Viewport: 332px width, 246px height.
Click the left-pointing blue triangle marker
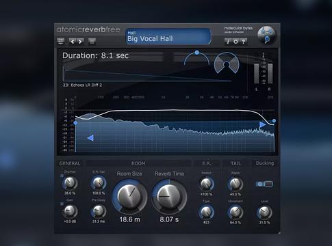[90, 138]
